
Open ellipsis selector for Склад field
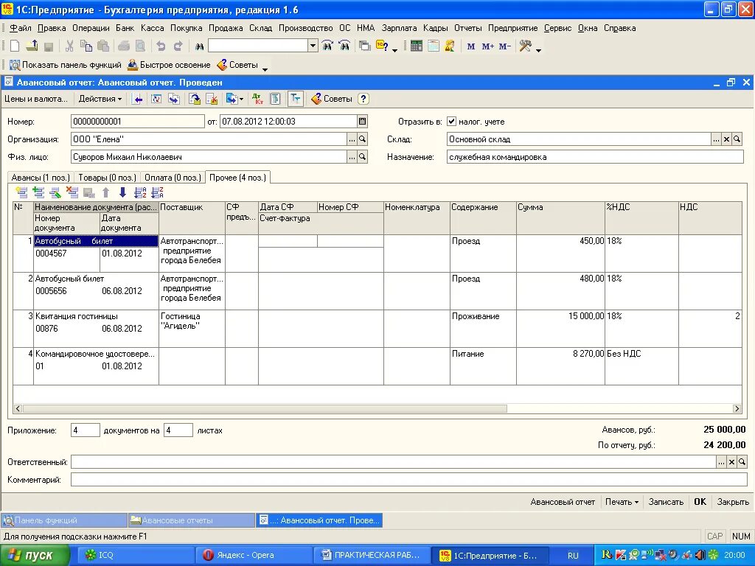click(717, 139)
